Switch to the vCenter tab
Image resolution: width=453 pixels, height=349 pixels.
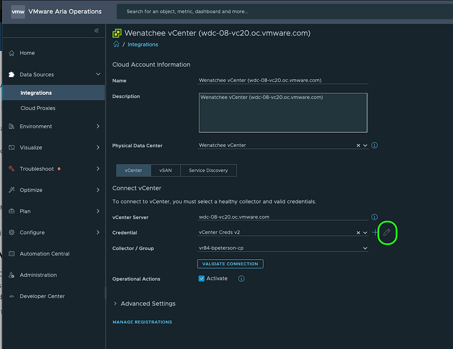[134, 170]
